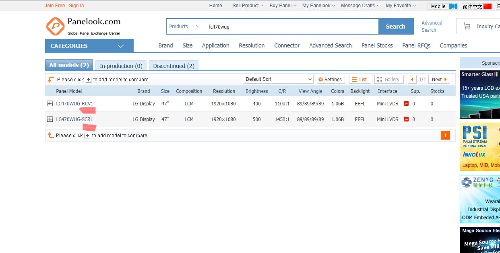Click the Mobile phone icon
The height and width of the screenshot is (253, 500).
[453, 6]
